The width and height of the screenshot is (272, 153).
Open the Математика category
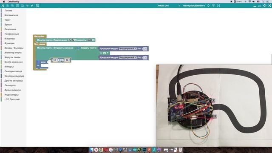point(11,15)
